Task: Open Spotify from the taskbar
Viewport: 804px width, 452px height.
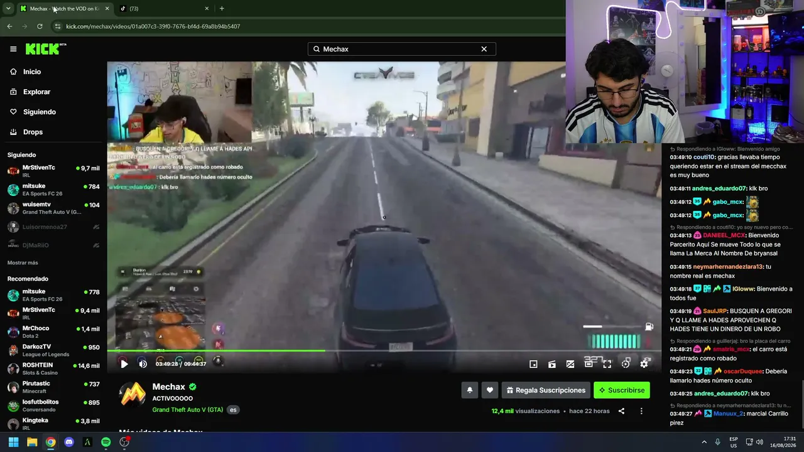Action: point(106,442)
